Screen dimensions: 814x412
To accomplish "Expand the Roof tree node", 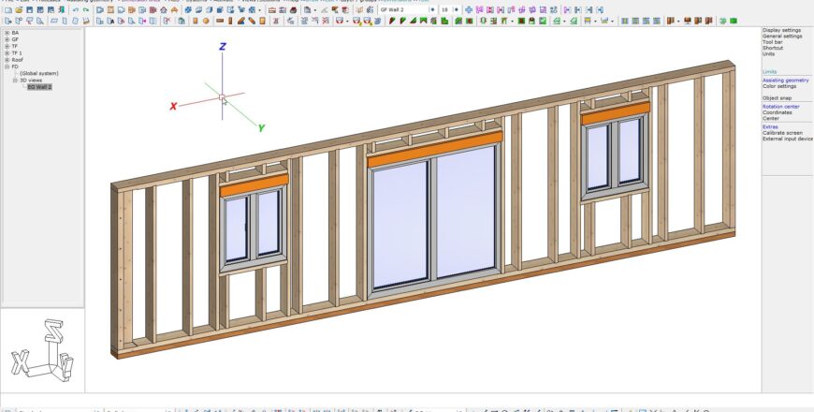I will [7, 60].
